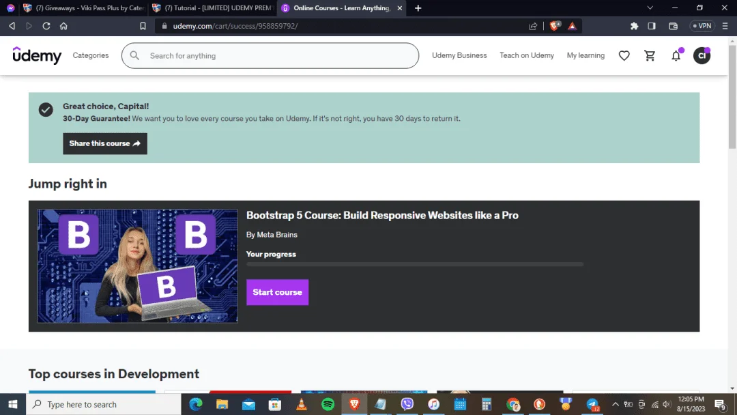Open the Brave hamburger menu
Image resolution: width=737 pixels, height=415 pixels.
725,26
